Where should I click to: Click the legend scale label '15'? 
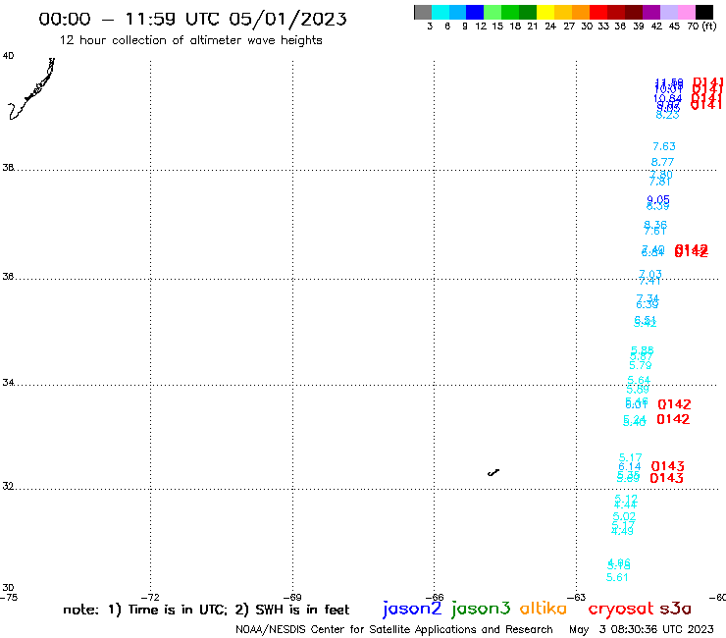(497, 26)
